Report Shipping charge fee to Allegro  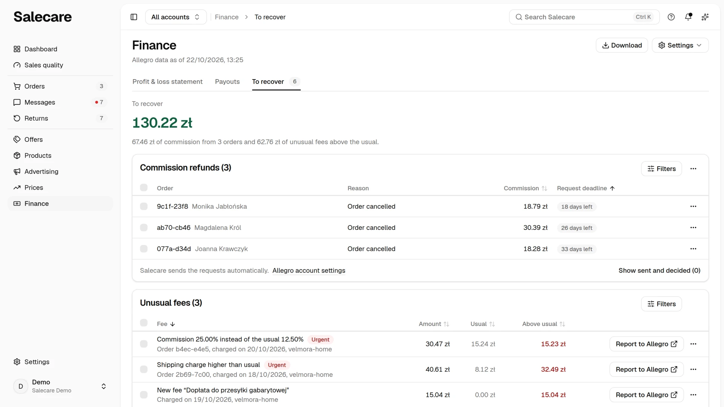tap(646, 369)
